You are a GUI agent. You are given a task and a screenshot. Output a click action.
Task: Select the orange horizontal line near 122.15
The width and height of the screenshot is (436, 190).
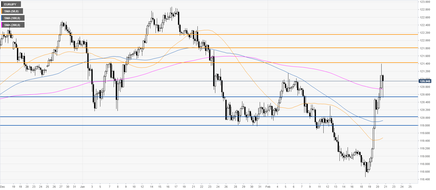[x=209, y=34]
